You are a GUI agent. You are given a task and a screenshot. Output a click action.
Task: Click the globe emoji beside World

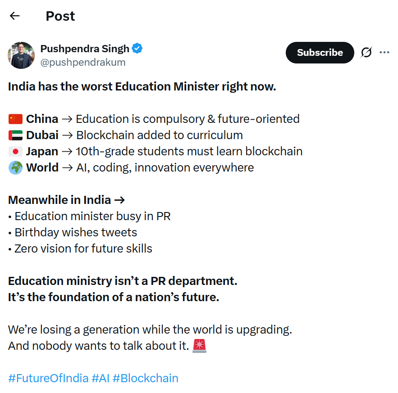(15, 168)
